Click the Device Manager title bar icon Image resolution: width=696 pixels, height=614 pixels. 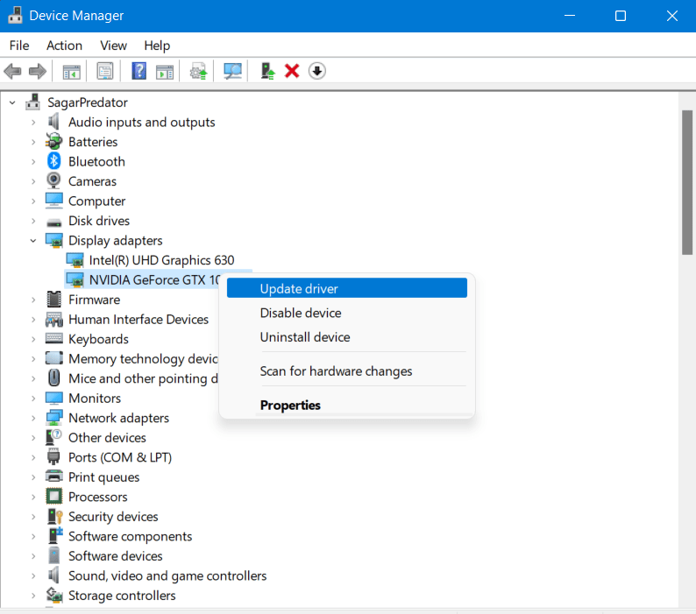(15, 15)
